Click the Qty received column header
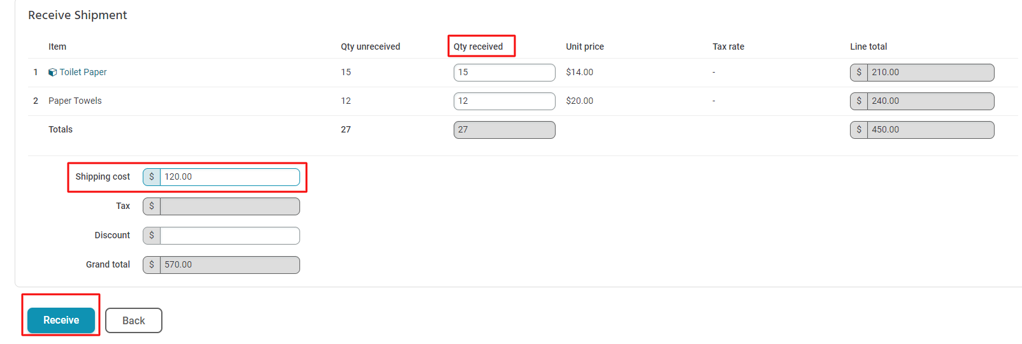Viewport: 1022px width, 344px height. (x=478, y=47)
